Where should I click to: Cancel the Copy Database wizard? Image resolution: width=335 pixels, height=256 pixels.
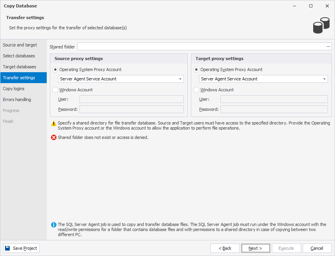coord(317,248)
